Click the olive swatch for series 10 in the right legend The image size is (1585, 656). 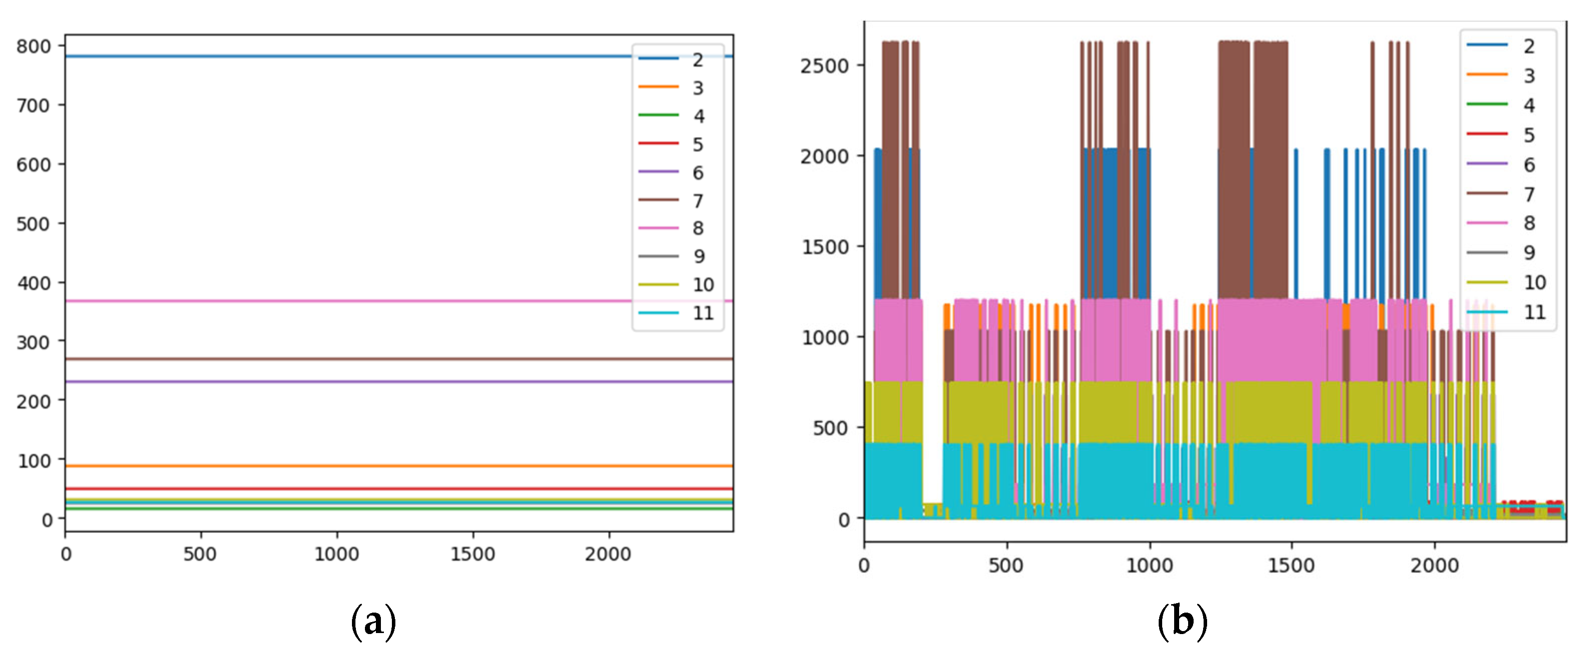[x=1487, y=282]
